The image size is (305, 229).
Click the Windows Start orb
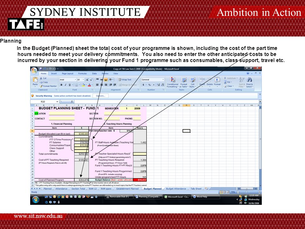[x=36, y=199]
